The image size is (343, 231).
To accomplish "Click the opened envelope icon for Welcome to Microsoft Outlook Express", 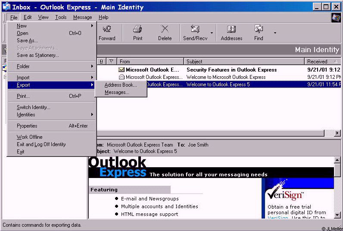I will click(x=122, y=77).
